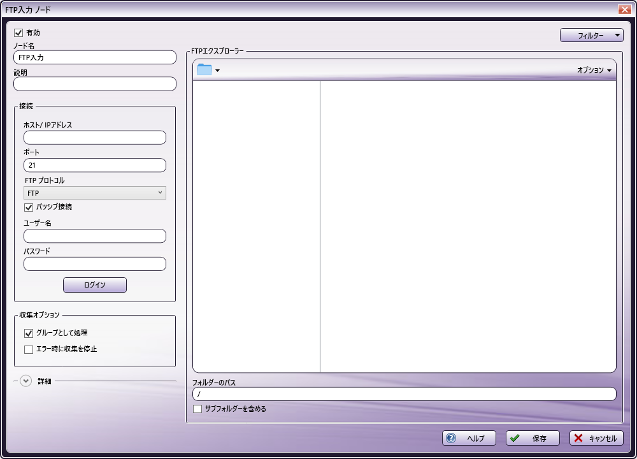Click the パスワード input field

[95, 264]
